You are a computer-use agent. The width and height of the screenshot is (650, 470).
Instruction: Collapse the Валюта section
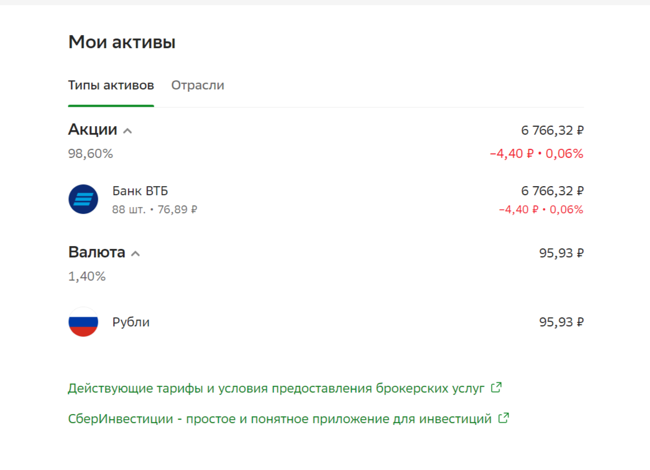(135, 253)
